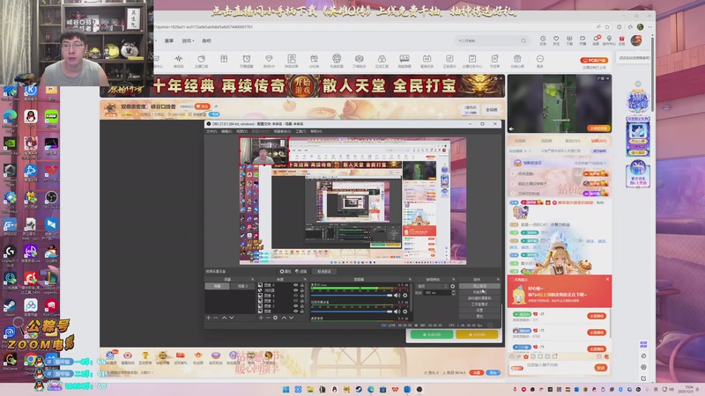Open settings gear of first mixer channel
Viewport: 705px width, 396px height.
405,296
